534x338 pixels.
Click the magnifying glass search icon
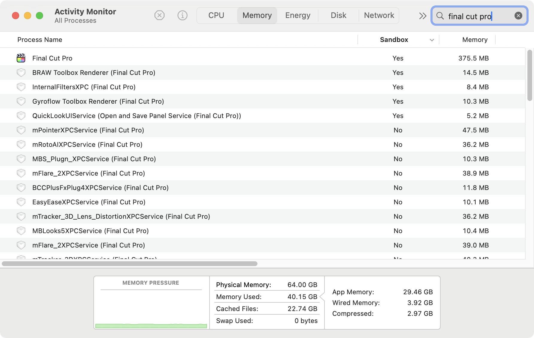[x=440, y=16]
